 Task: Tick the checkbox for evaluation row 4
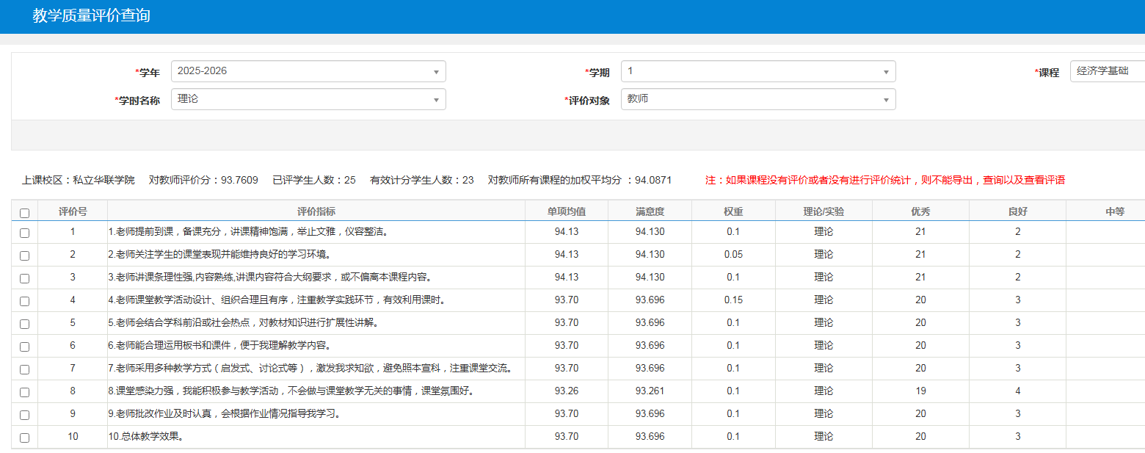(25, 301)
